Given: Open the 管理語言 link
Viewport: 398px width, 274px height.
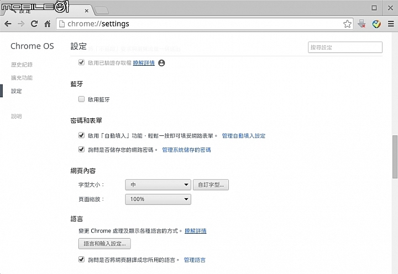Looking at the screenshot, I should click(x=195, y=260).
